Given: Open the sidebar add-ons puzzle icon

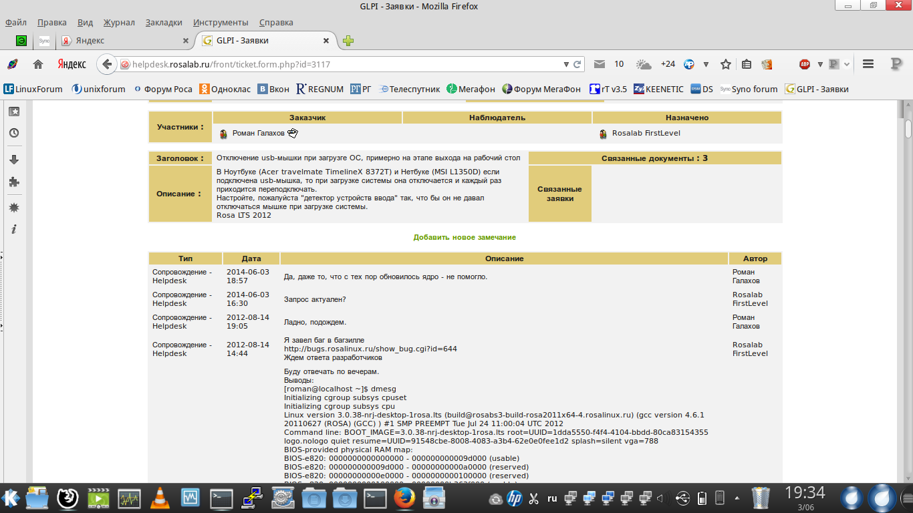Looking at the screenshot, I should [13, 181].
